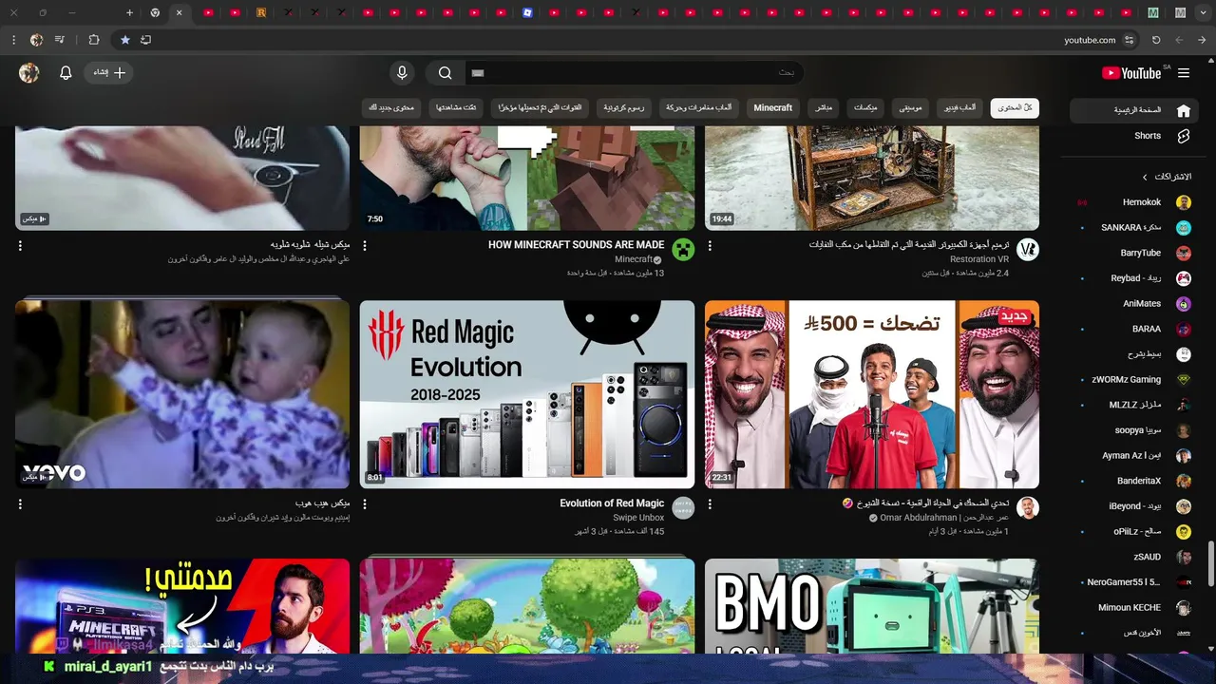
Task: Close the active browser tab
Action: (179, 12)
